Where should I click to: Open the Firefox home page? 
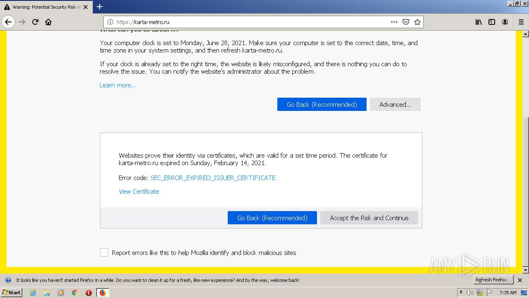click(48, 22)
